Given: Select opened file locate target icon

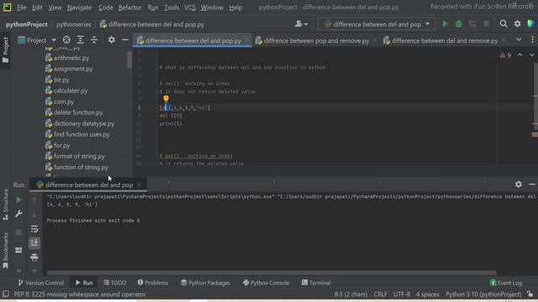Looking at the screenshot, I should click(x=66, y=40).
